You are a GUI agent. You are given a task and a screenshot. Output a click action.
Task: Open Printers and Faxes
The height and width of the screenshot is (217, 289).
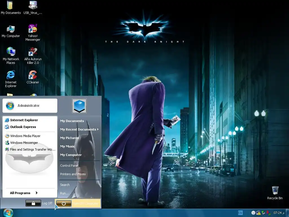[73, 174]
